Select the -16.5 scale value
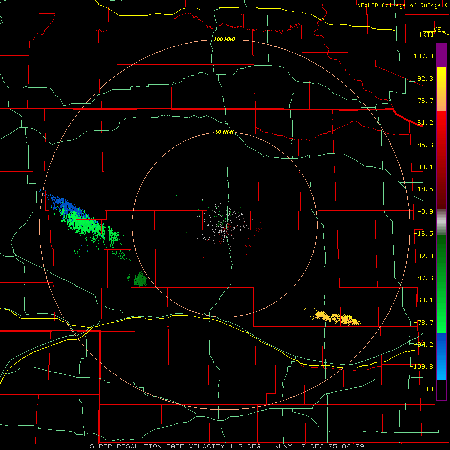This screenshot has width=450, height=450. pos(423,234)
